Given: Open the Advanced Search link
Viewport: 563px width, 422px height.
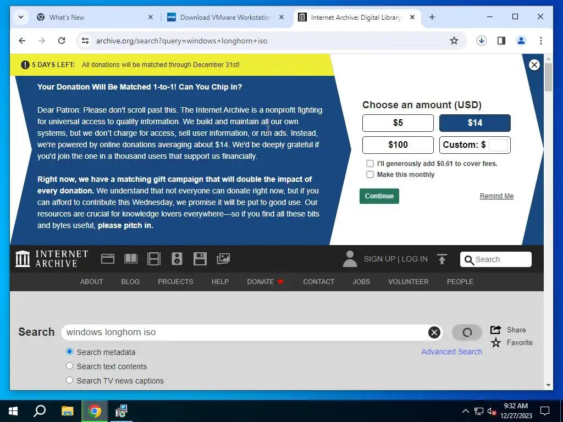Looking at the screenshot, I should 451,352.
